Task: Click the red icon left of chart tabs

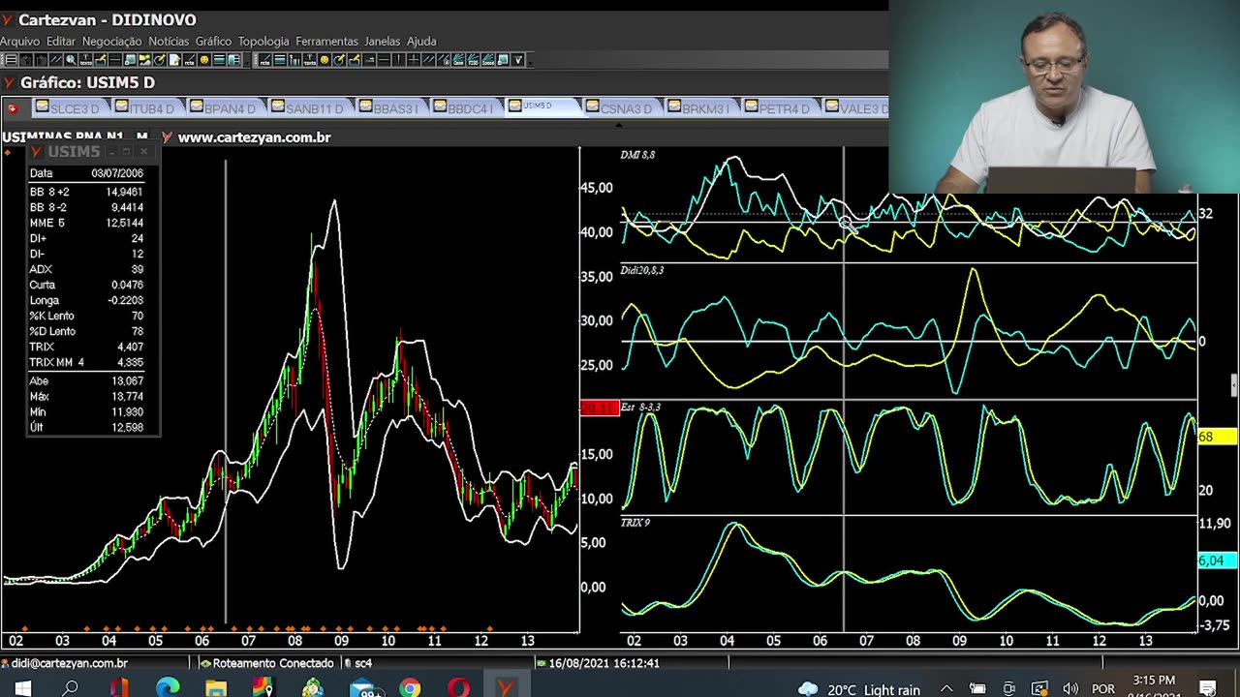Action: (13, 108)
